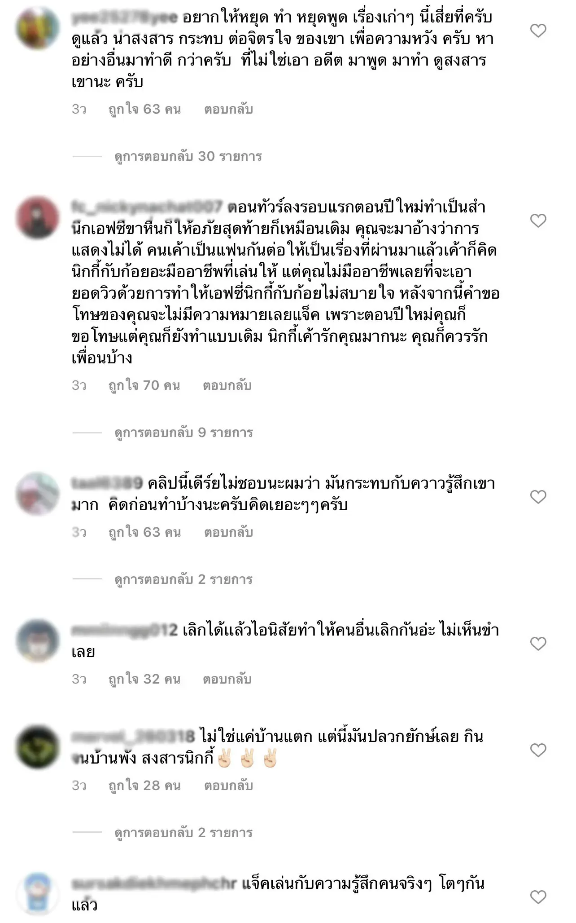Reply to the 32-likes comment
This screenshot has width=576, height=923.
click(x=227, y=679)
